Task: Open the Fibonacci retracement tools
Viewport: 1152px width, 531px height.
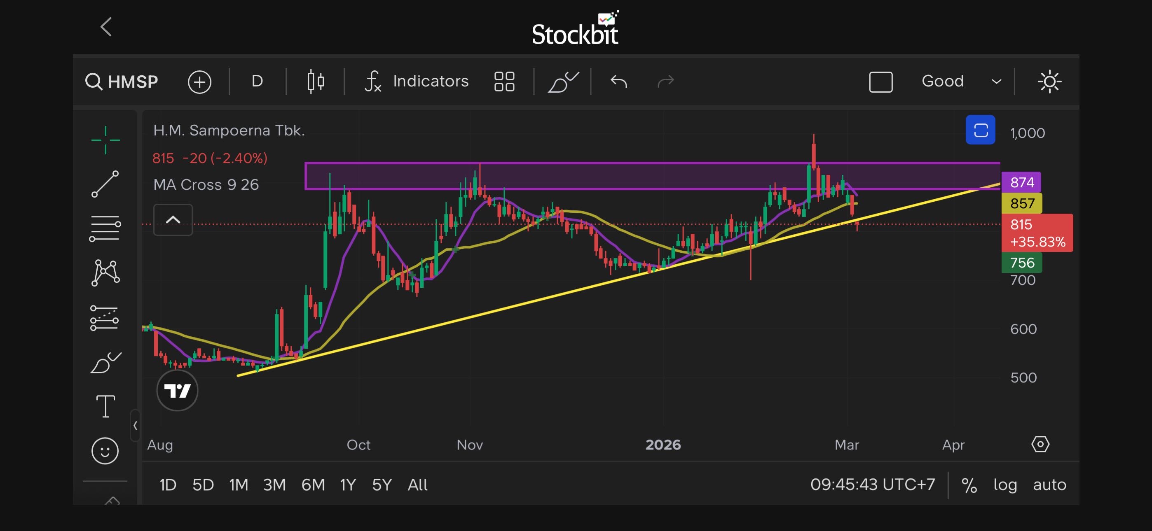Action: pos(105,228)
